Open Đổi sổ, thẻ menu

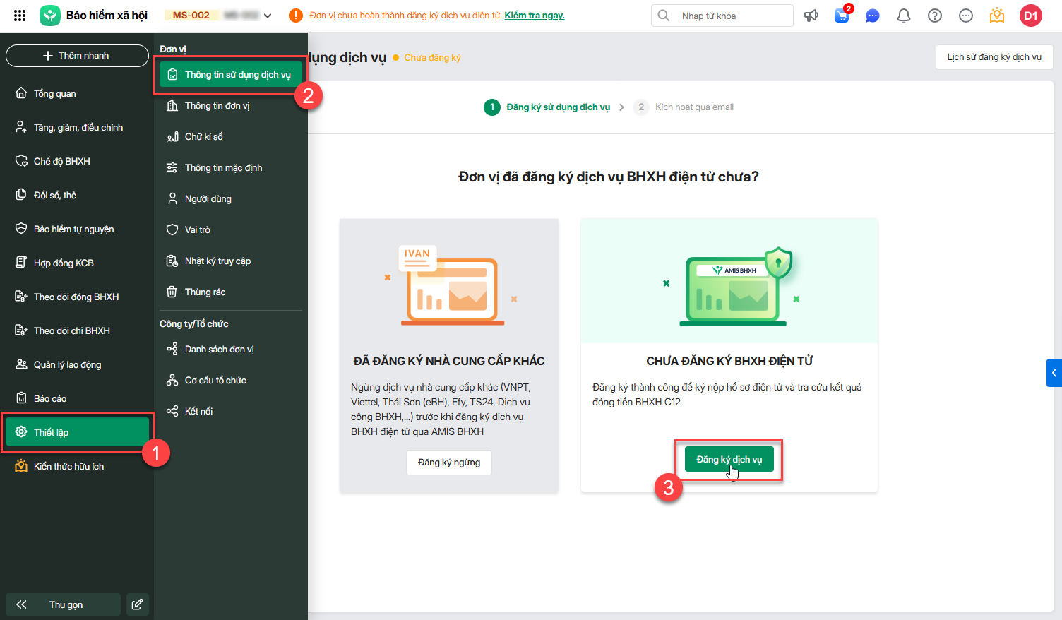pyautogui.click(x=77, y=195)
